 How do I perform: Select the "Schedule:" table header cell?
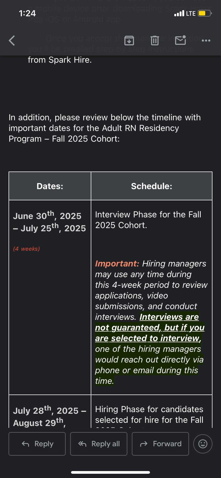point(152,186)
